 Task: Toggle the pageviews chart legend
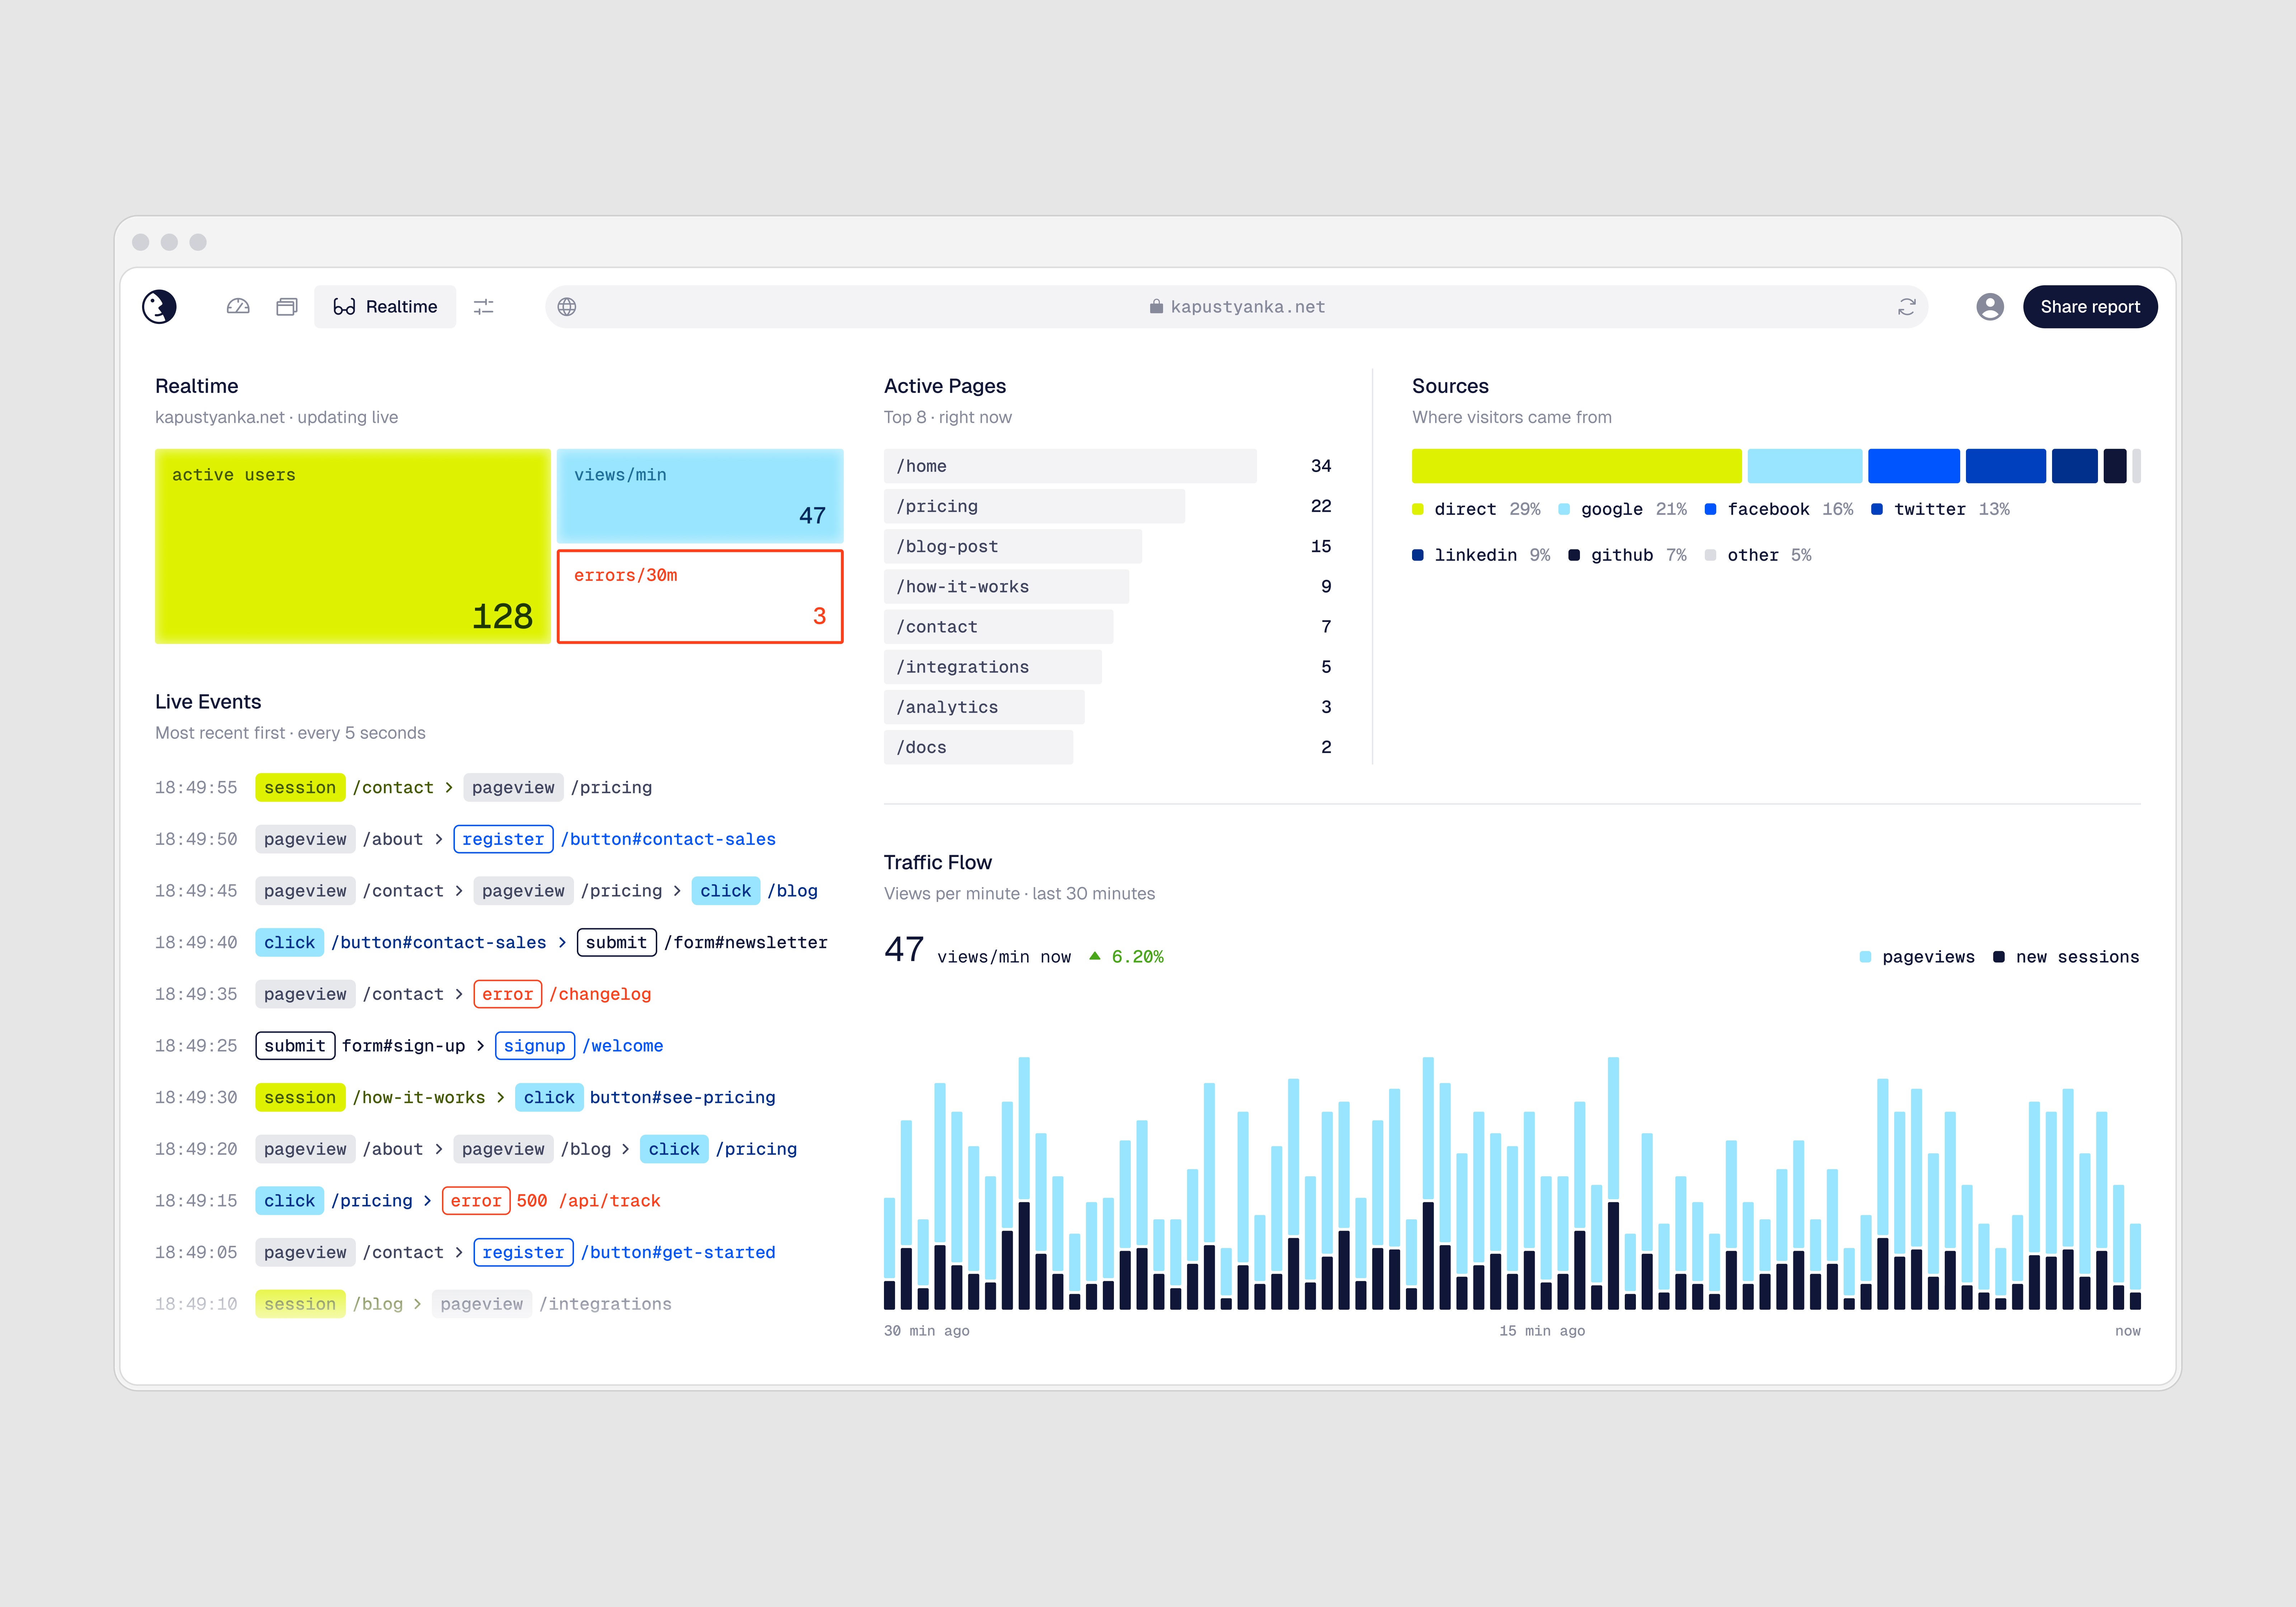point(1917,957)
